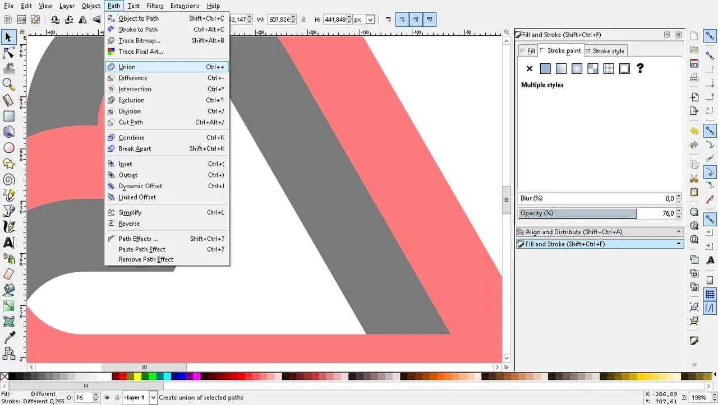This screenshot has width=718, height=405.
Task: Click the Radial gradient paint button
Action: (577, 69)
